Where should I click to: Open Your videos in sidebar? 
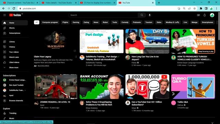15,52
